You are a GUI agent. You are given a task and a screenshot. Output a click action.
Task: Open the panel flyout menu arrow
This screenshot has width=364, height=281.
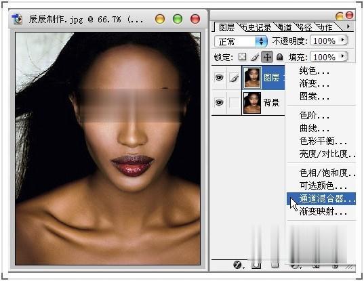(348, 26)
